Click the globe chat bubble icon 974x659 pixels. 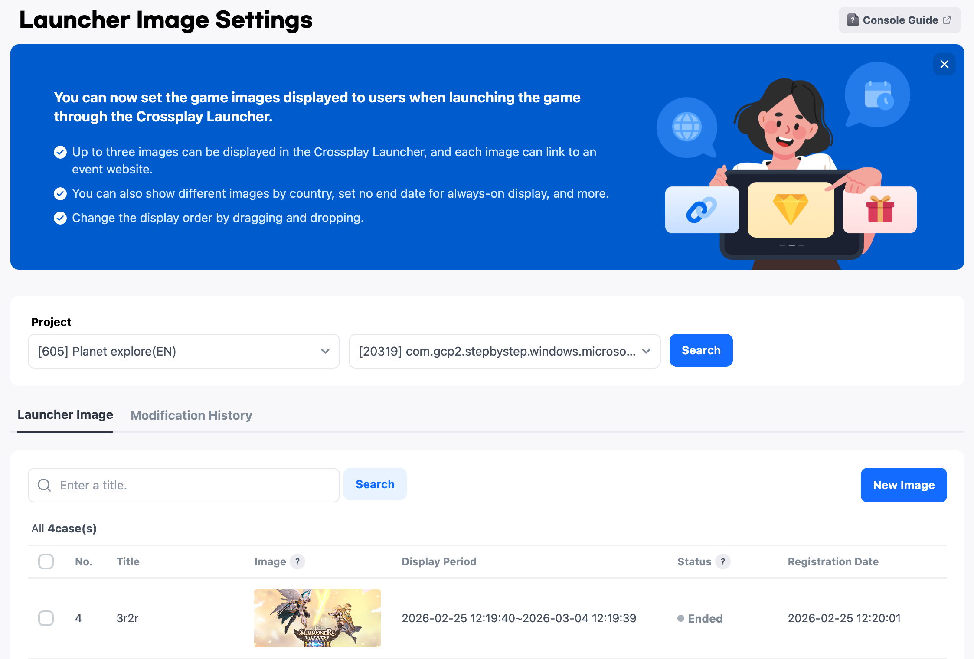point(686,127)
